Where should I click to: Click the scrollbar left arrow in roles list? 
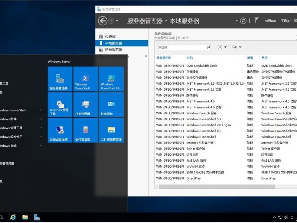coord(157,187)
